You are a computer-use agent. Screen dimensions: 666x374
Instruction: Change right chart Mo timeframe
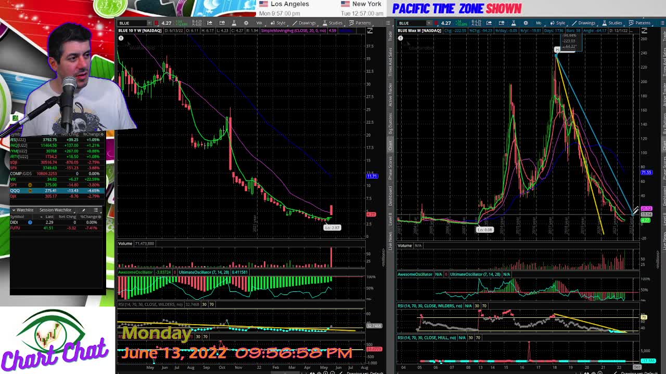[x=539, y=23]
